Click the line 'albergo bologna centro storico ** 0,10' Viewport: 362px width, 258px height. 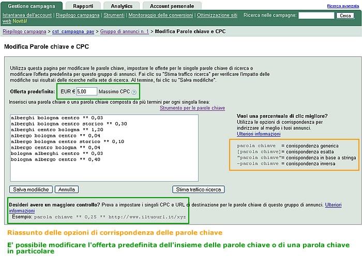[67, 142]
